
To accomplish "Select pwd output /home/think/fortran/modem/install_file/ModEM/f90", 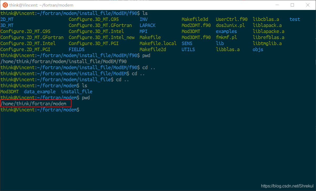I will tap(64, 61).
